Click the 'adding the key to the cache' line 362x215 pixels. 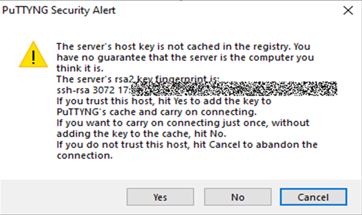(x=142, y=134)
